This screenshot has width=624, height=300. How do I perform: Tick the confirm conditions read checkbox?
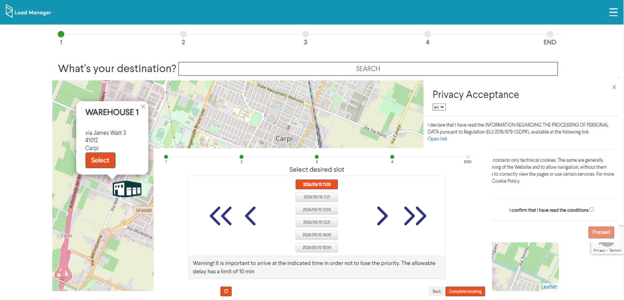click(592, 210)
